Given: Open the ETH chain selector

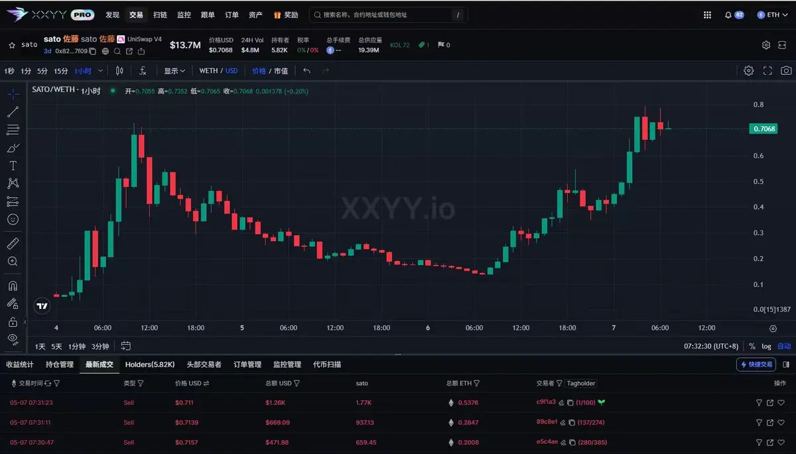Looking at the screenshot, I should (773, 15).
